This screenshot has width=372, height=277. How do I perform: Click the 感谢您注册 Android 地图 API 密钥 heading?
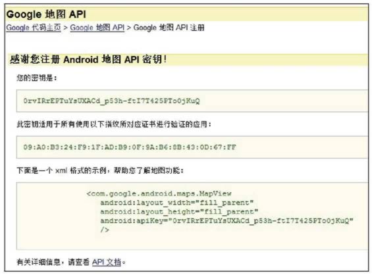(x=88, y=59)
